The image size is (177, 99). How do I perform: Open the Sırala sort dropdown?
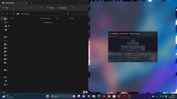coord(51,8)
